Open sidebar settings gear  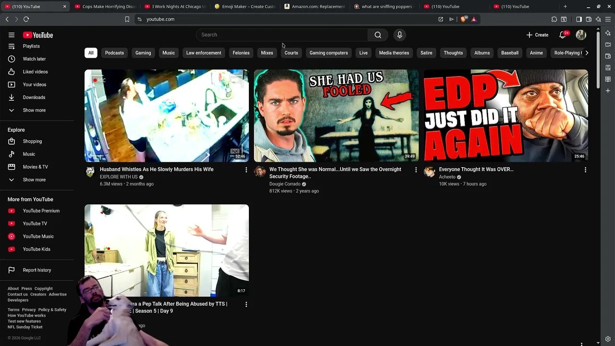click(608, 339)
